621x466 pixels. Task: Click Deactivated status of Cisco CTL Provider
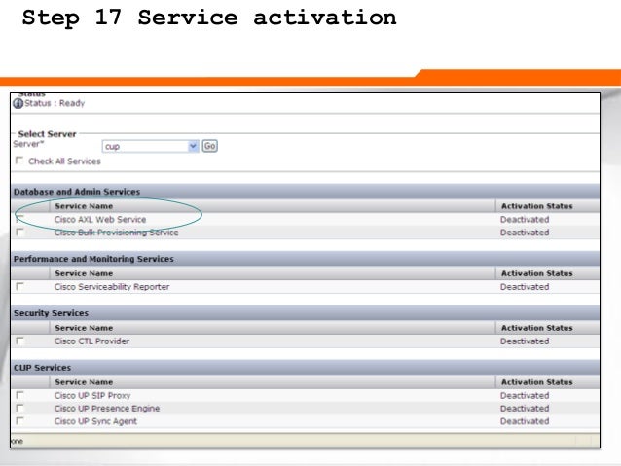click(525, 341)
